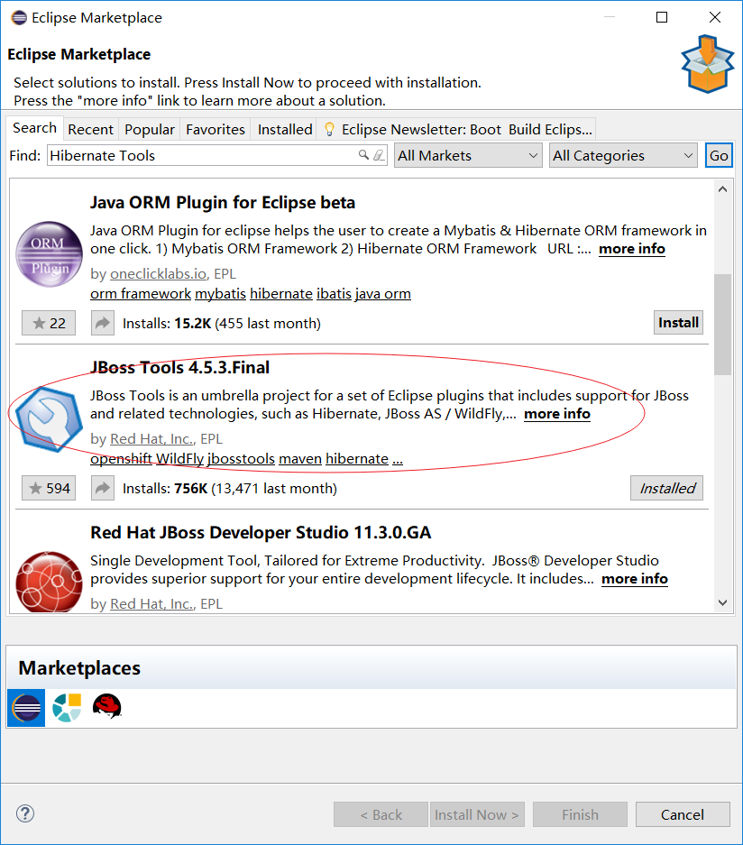Select the teal and yellow marketplace icon
Viewport: 743px width, 845px height.
pyautogui.click(x=67, y=708)
